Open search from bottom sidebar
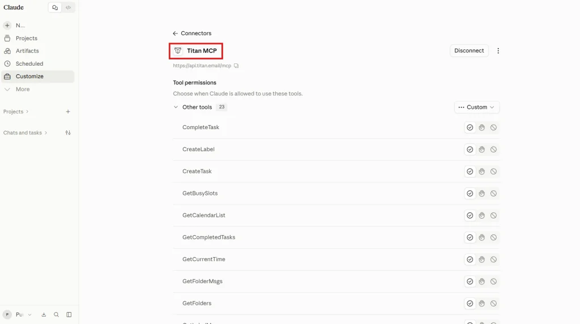Viewport: 580px width, 324px height. pyautogui.click(x=56, y=315)
